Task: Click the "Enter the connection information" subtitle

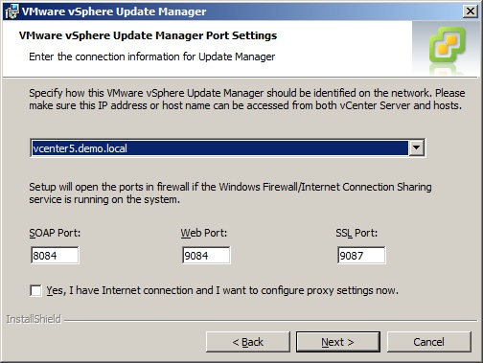Action: [x=151, y=57]
